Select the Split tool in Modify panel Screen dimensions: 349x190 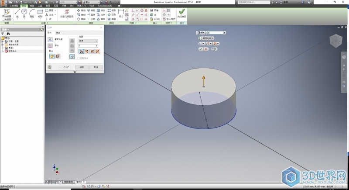click(91, 19)
